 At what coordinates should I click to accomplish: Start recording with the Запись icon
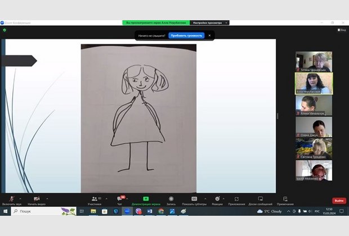[x=171, y=199]
